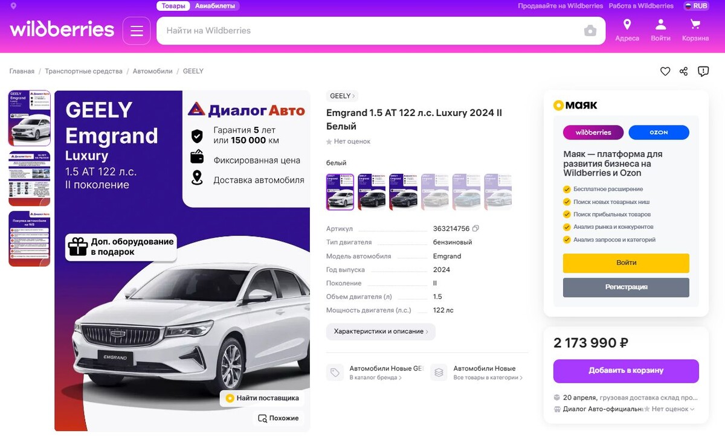Select the second color variant, black car
The image size is (725, 443).
coord(372,192)
